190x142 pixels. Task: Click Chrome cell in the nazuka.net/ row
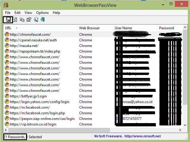pyautogui.click(x=86, y=46)
